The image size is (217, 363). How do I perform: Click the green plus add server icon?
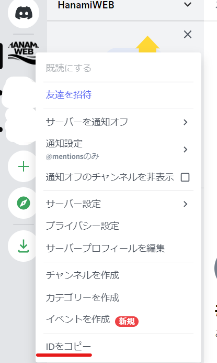click(x=24, y=166)
